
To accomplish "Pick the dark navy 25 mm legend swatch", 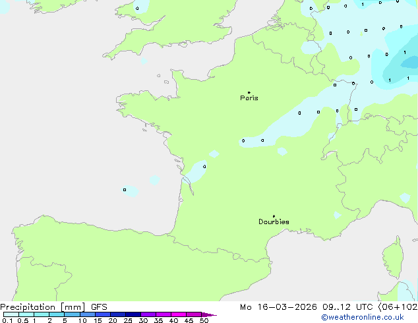I will point(133,314).
